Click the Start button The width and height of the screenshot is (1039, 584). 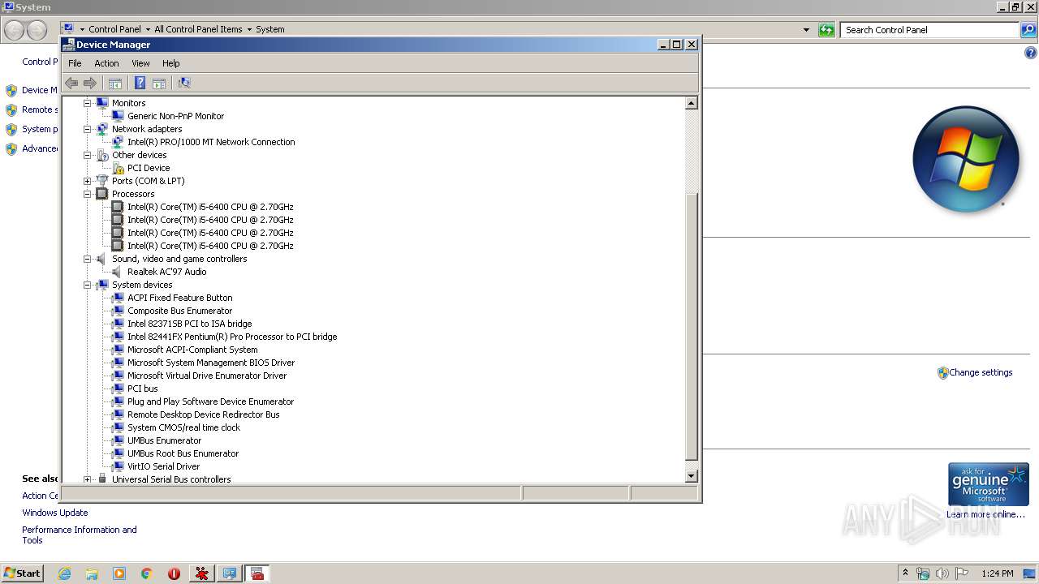(22, 573)
